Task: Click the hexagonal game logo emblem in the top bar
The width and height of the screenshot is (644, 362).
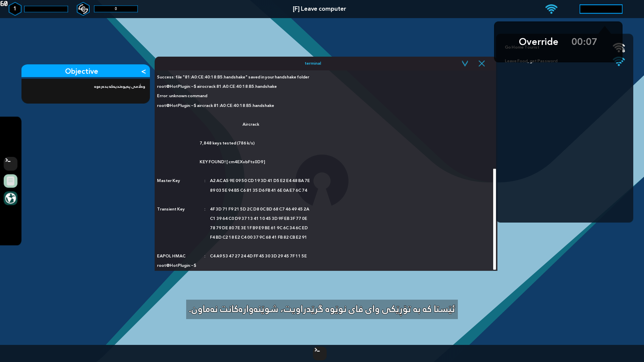Action: tap(83, 9)
